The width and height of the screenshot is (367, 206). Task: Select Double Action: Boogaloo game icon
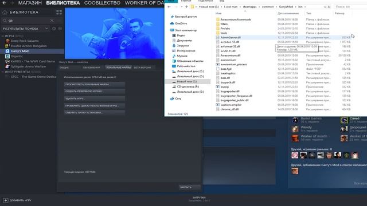[7, 46]
